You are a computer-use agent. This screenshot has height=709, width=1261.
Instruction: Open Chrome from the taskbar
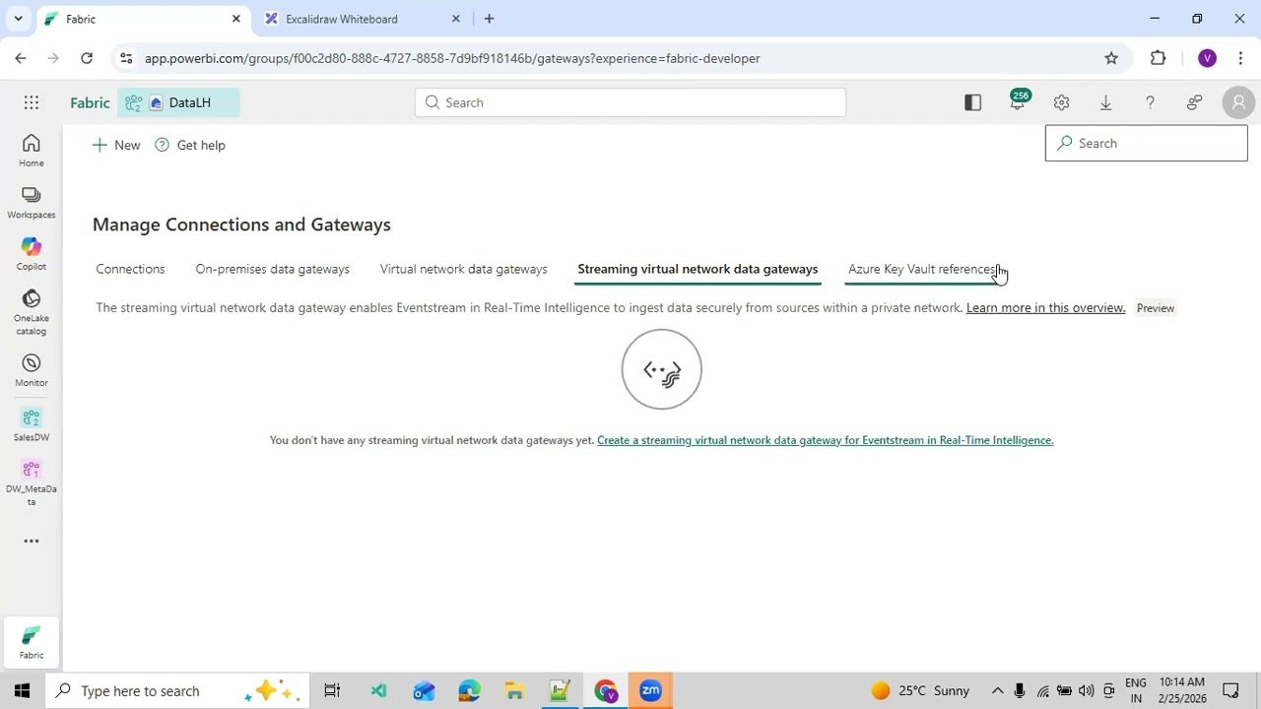pos(605,690)
